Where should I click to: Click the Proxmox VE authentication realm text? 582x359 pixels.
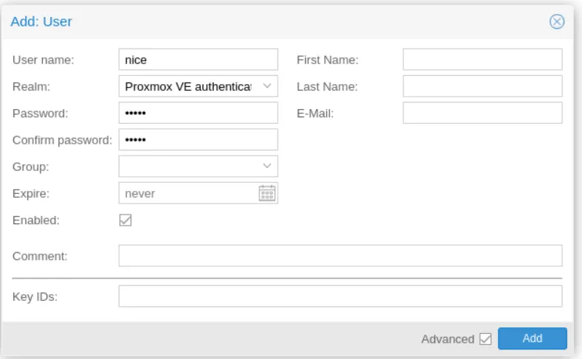188,86
